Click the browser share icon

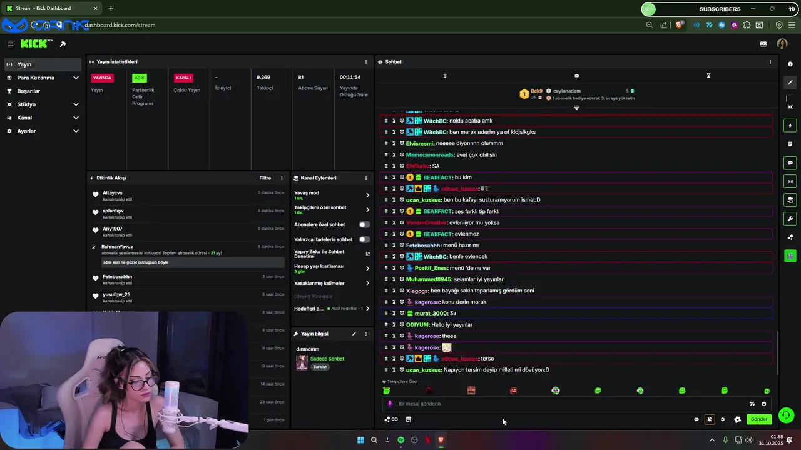(x=663, y=25)
